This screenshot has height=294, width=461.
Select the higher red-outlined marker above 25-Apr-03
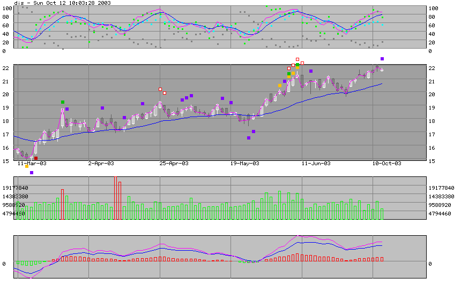pyautogui.click(x=160, y=89)
